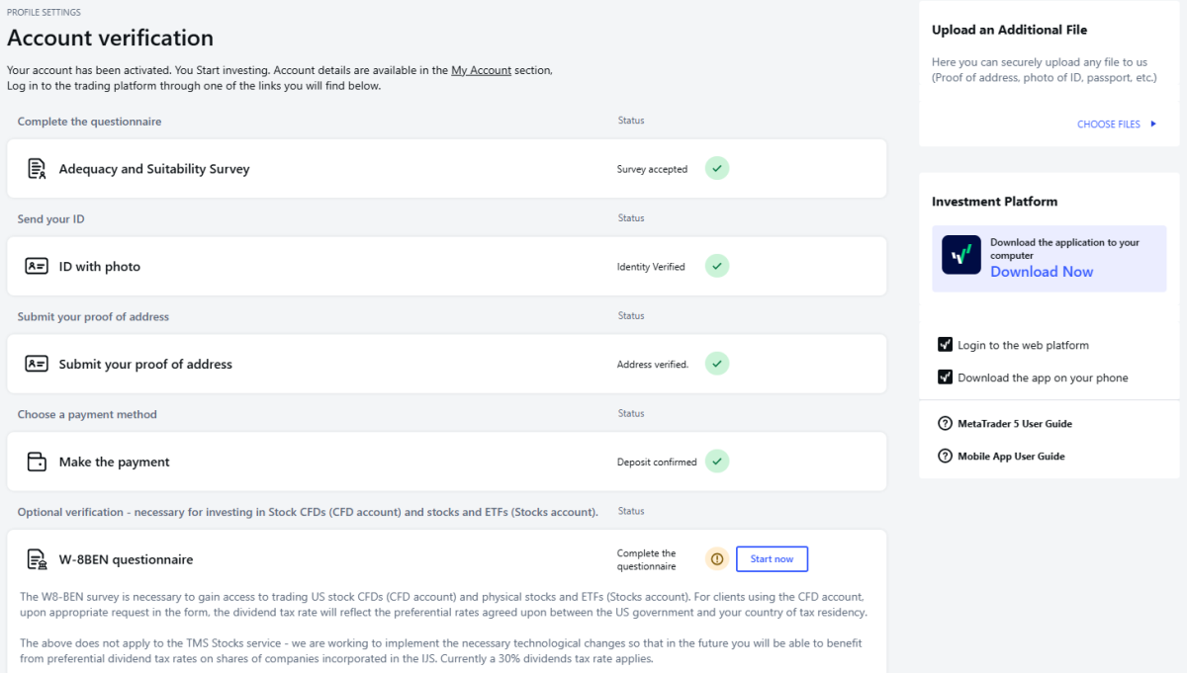Click the investment platform app logo
Screen dimensions: 1187x673
pos(960,255)
